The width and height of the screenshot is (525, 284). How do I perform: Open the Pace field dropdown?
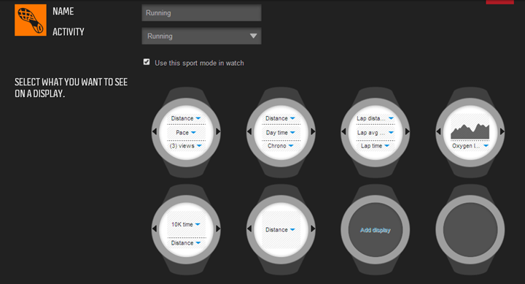click(x=186, y=132)
